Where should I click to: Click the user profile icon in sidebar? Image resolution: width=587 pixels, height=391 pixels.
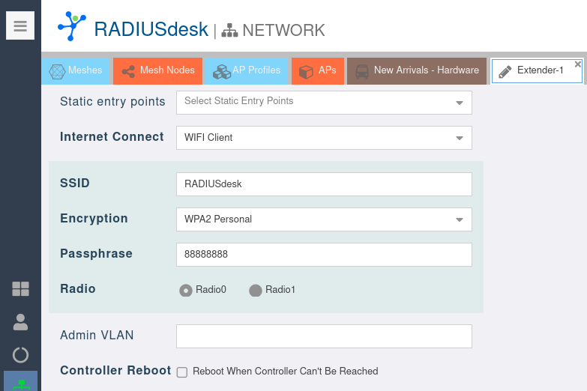(20, 322)
